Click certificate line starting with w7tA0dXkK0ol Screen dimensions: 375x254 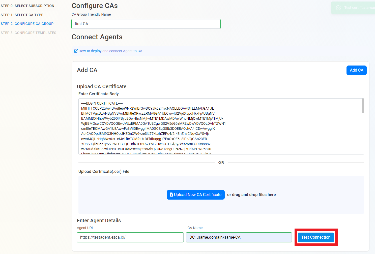[x=146, y=149]
